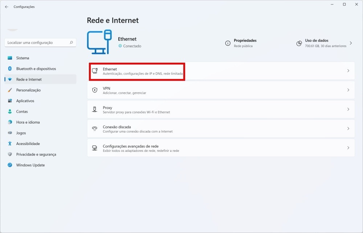363x233 pixels.
Task: Open the VPN settings entry
Action: [221, 90]
